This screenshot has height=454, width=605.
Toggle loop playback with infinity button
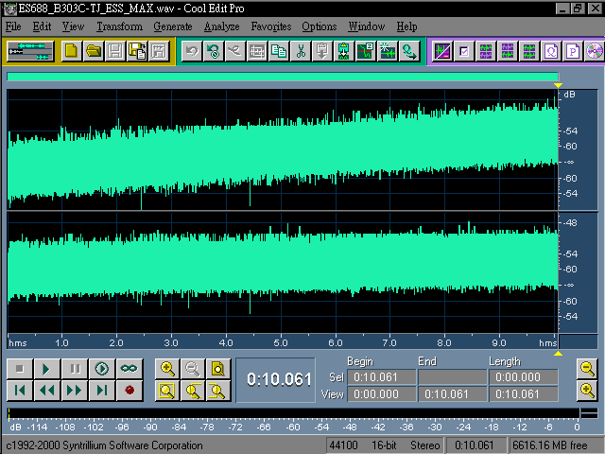(x=130, y=369)
